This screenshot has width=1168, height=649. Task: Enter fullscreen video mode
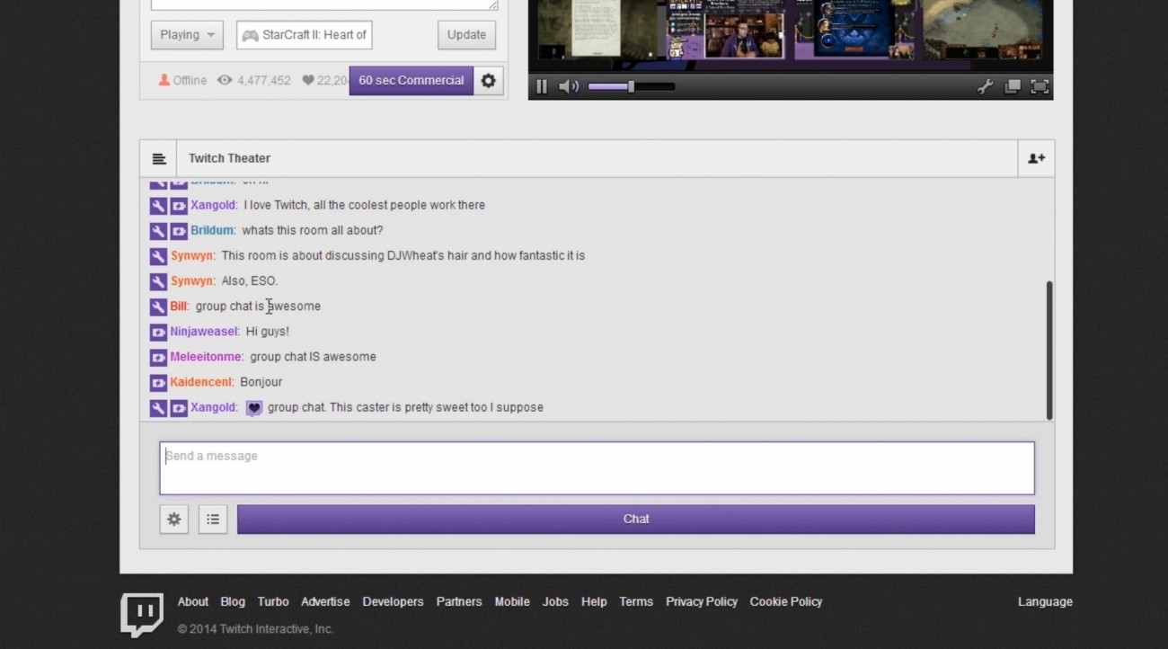pos(1040,87)
